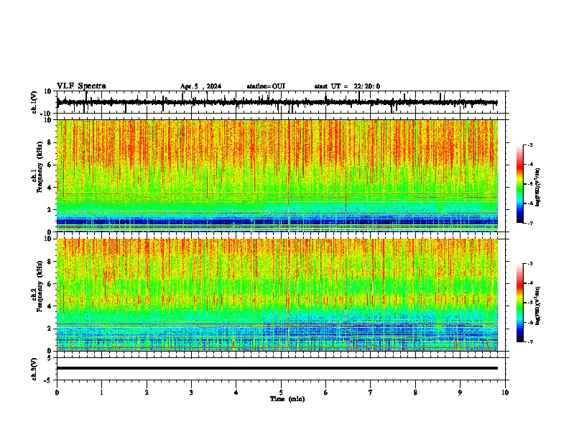Screen dimensions: 569x440
Task: Click the "5" tick on ch.3(V) axis
Action: (50, 358)
